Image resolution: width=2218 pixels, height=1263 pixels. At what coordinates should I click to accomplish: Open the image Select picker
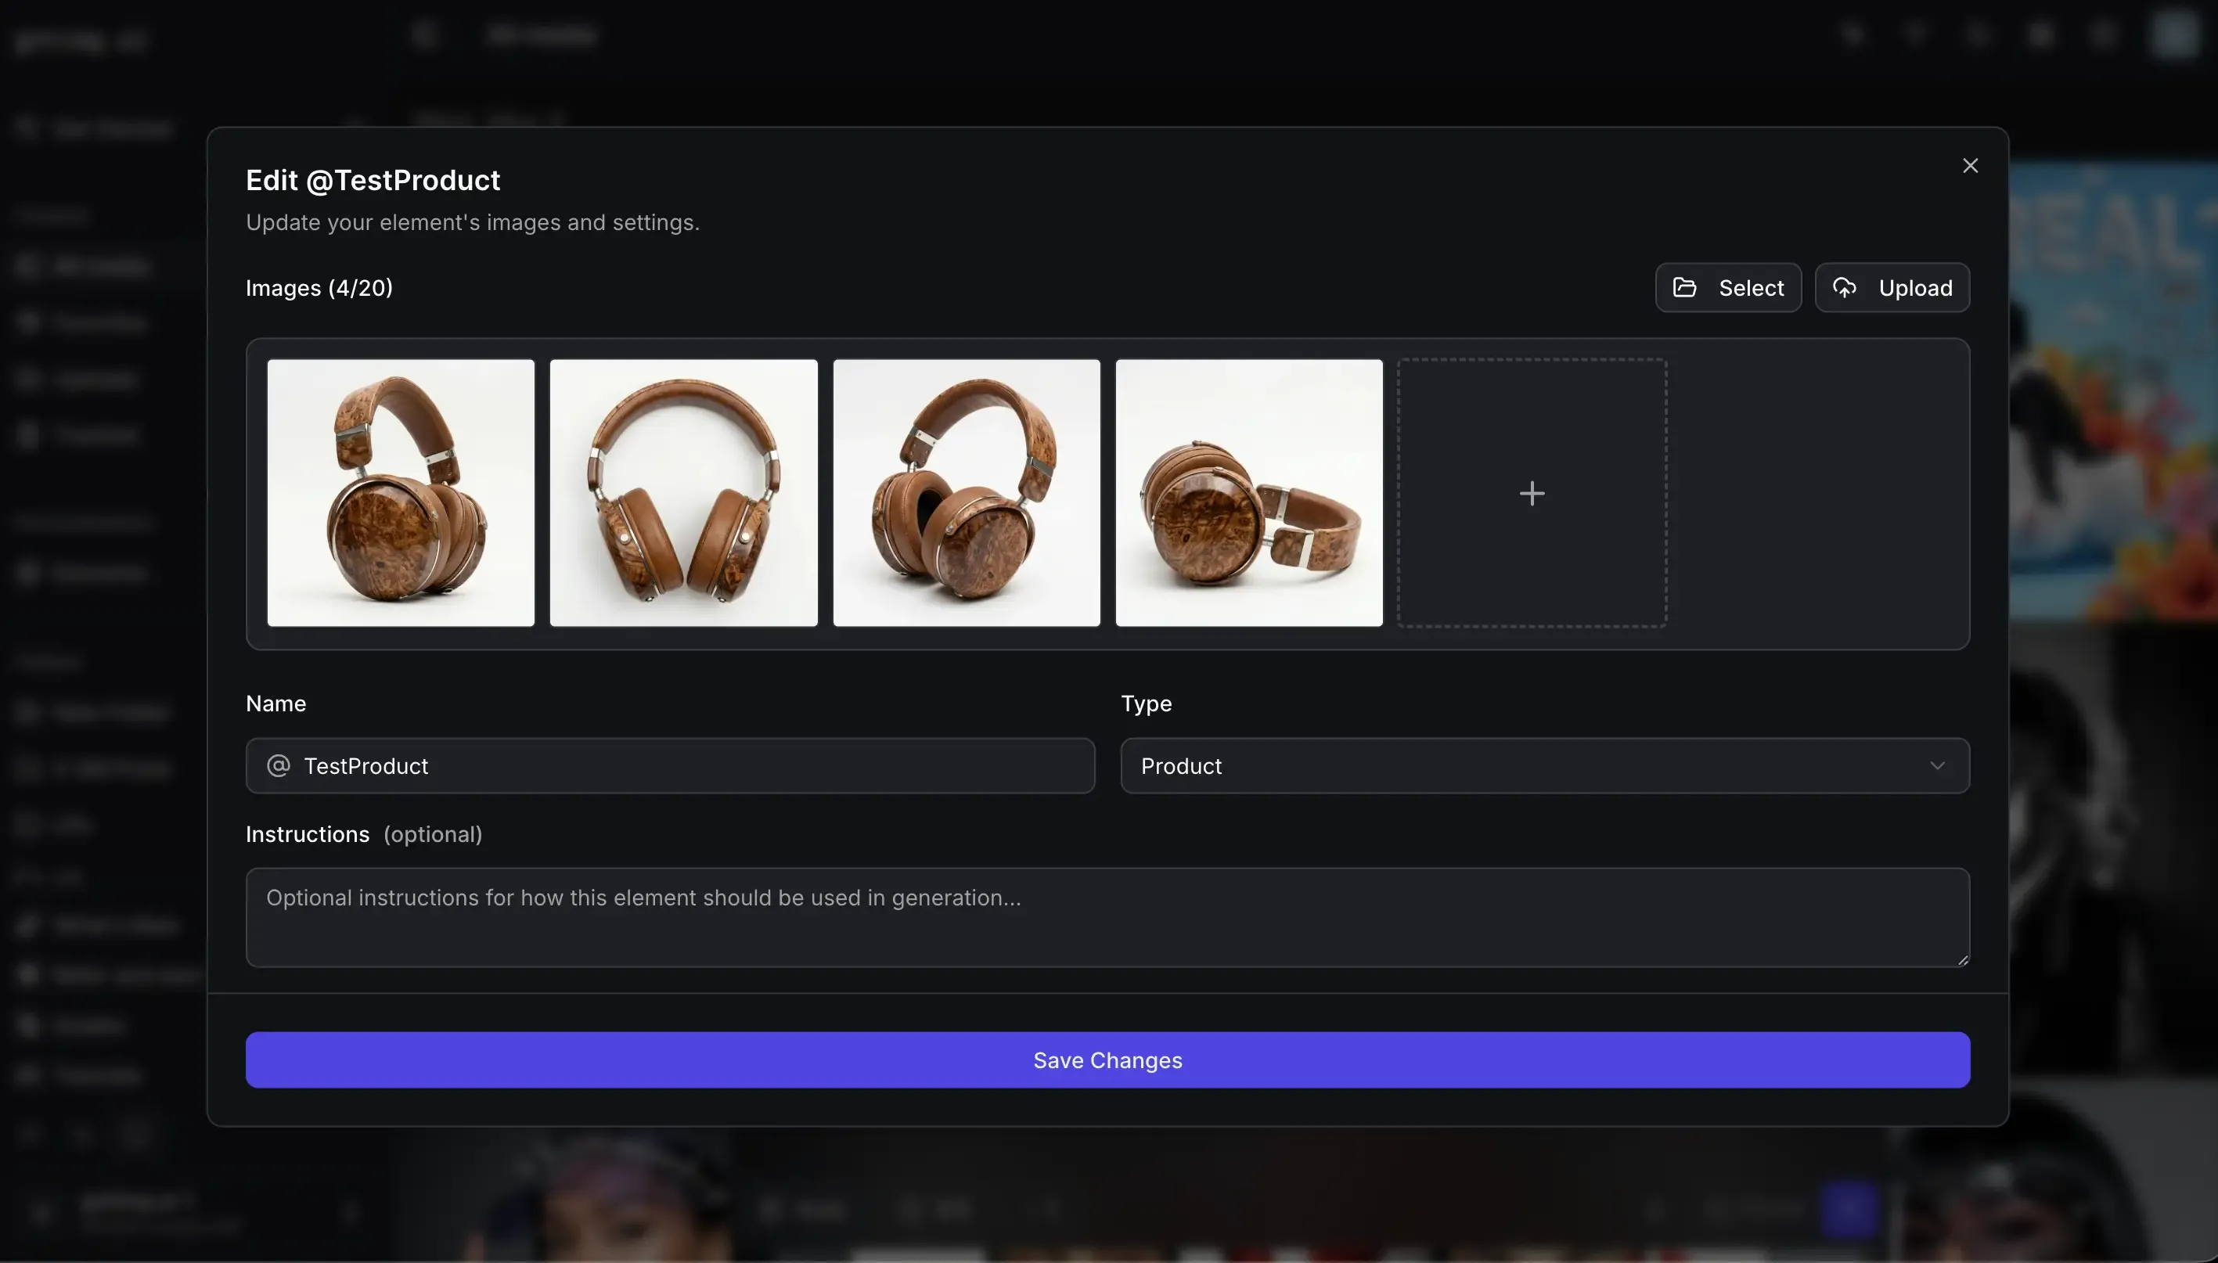(1727, 287)
